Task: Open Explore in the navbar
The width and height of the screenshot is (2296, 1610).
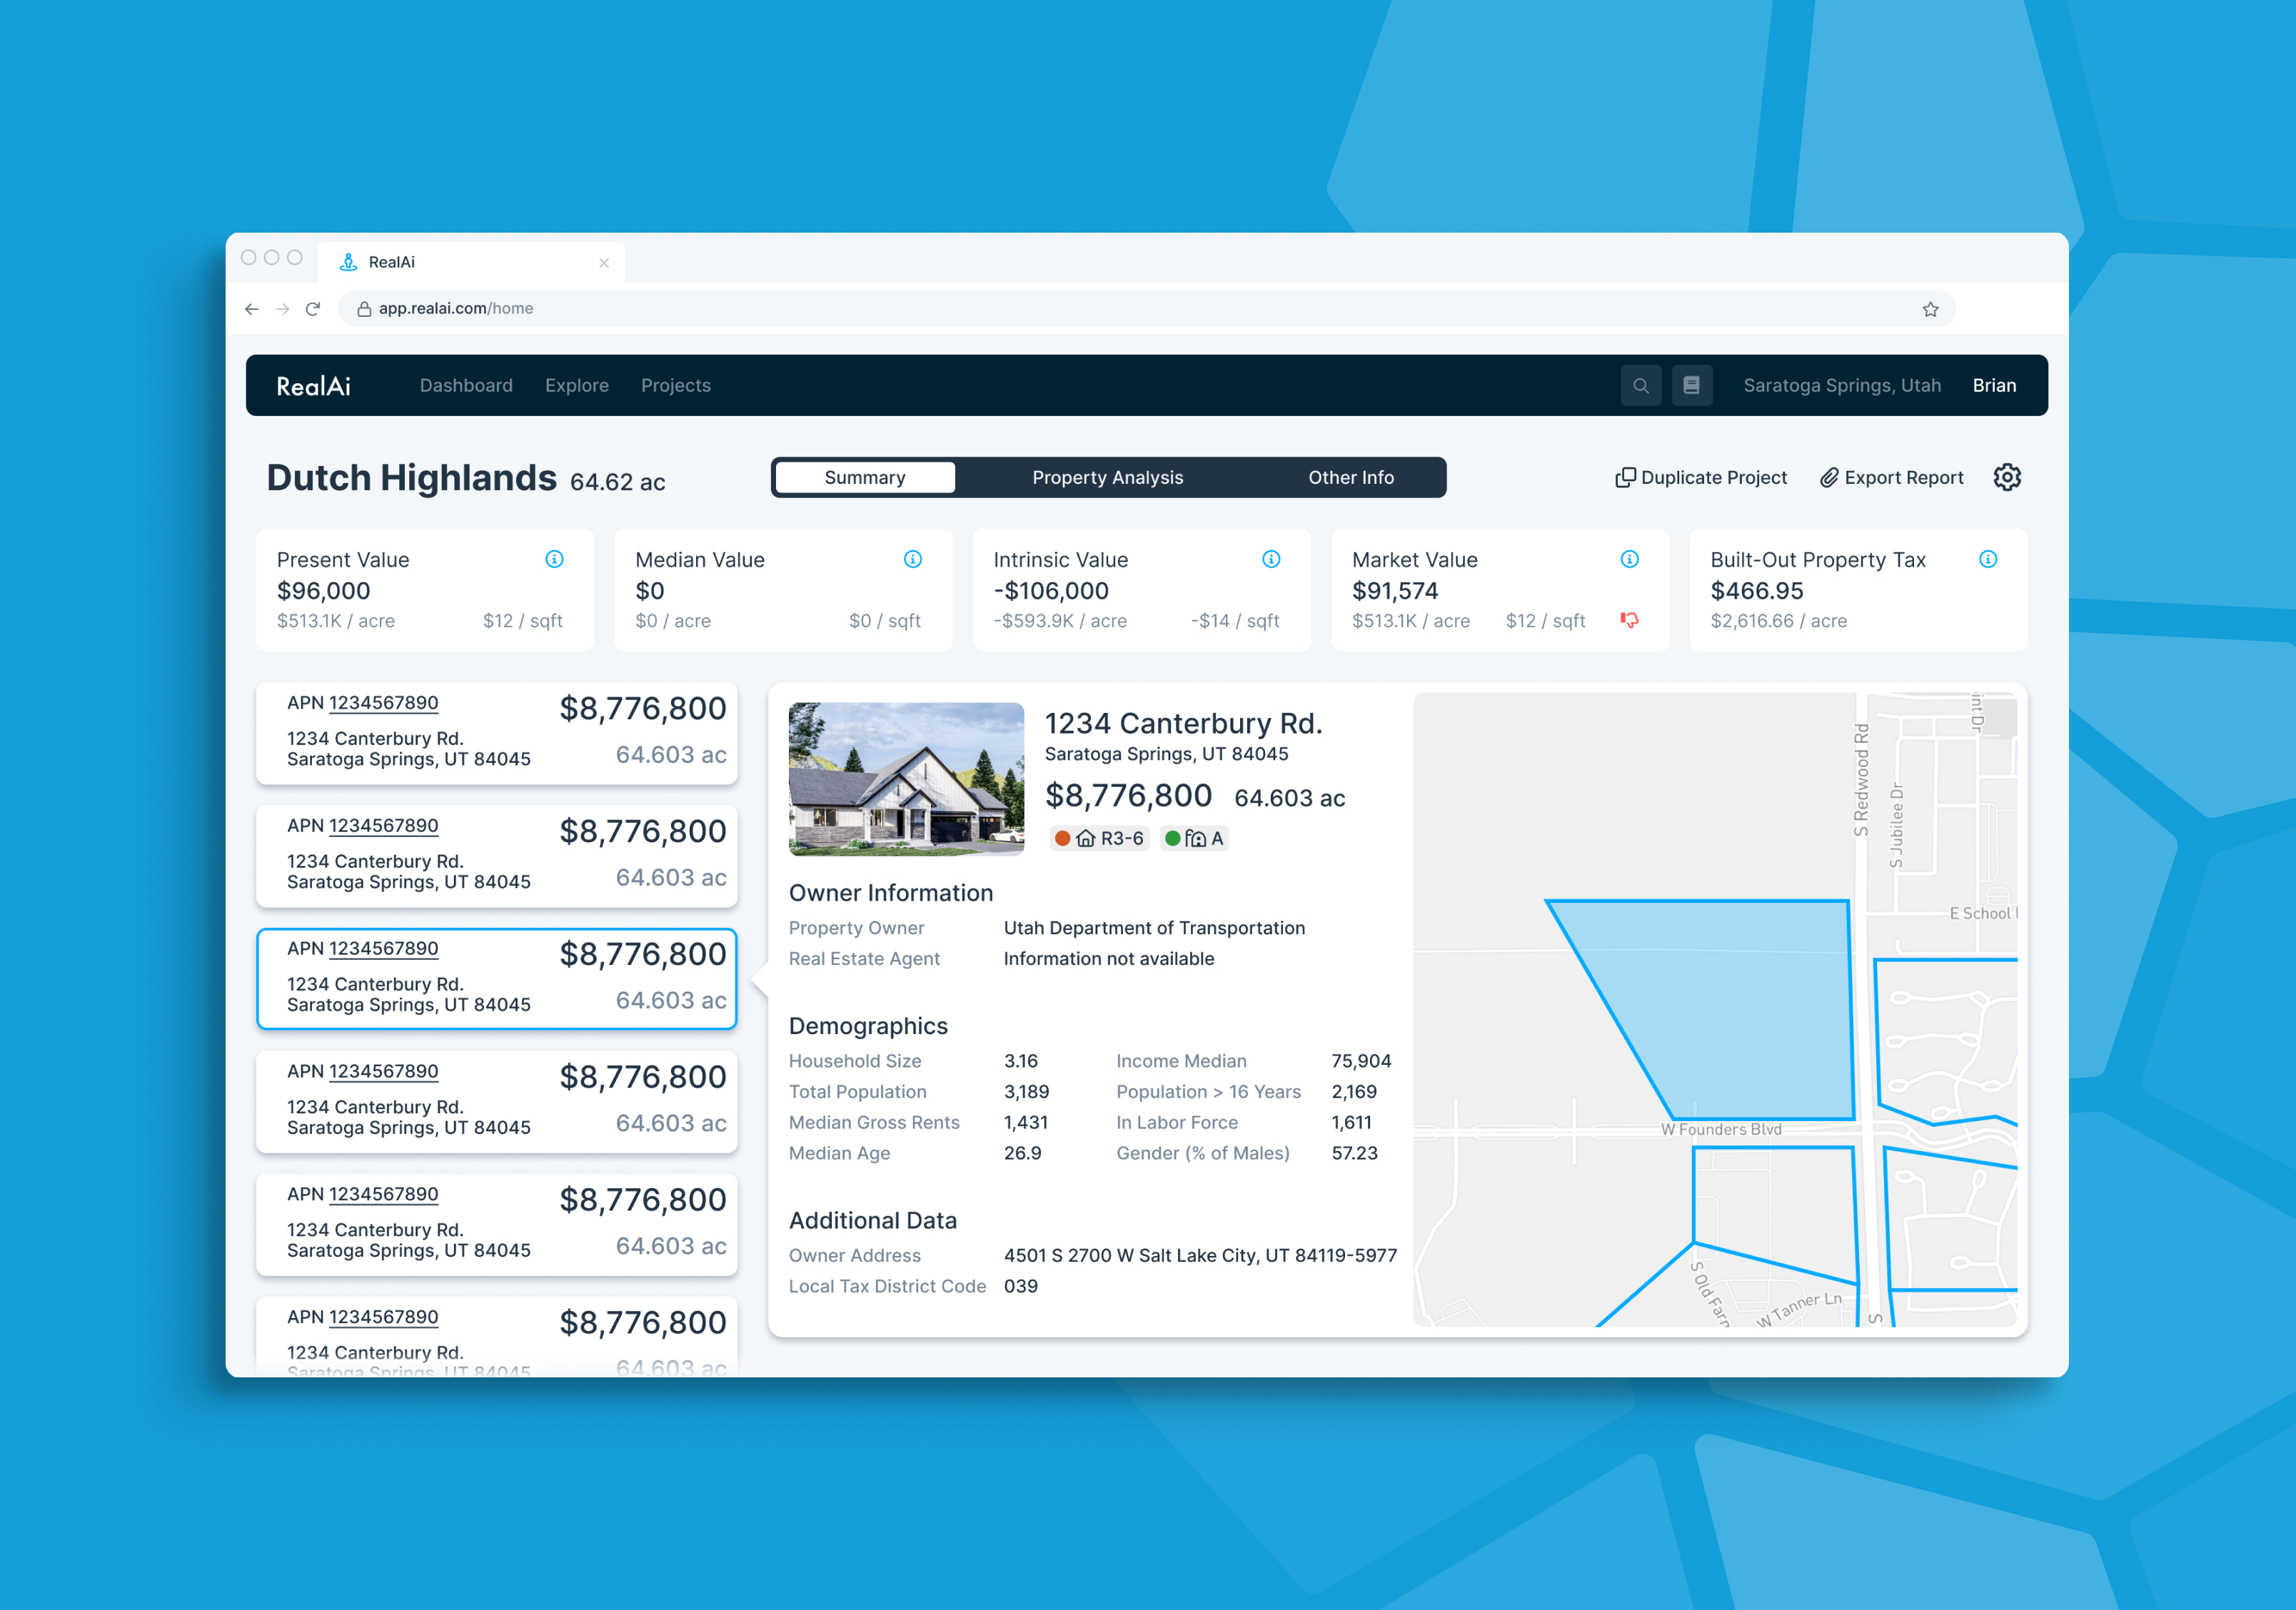Action: point(576,386)
